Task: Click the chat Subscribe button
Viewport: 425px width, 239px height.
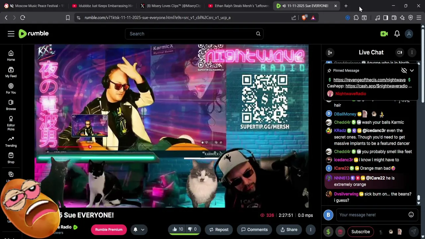Action: pos(361,232)
